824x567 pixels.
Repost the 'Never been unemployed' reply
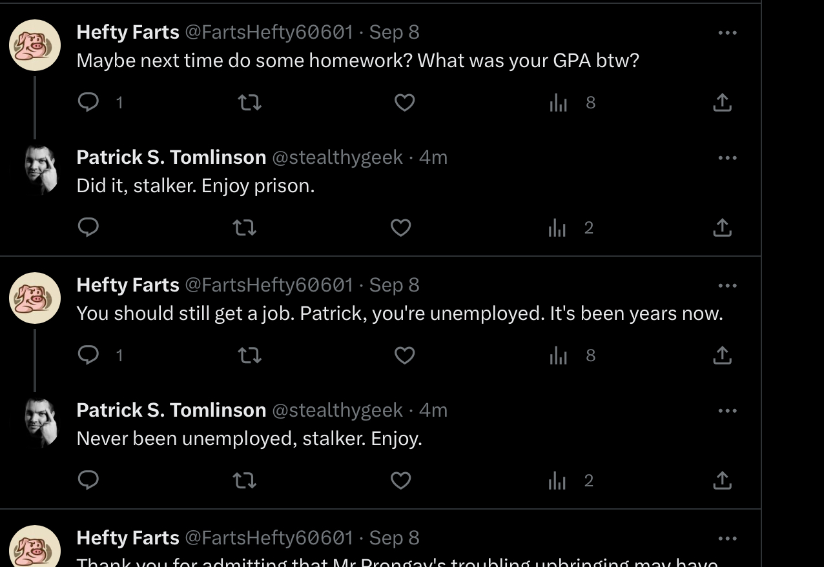244,480
